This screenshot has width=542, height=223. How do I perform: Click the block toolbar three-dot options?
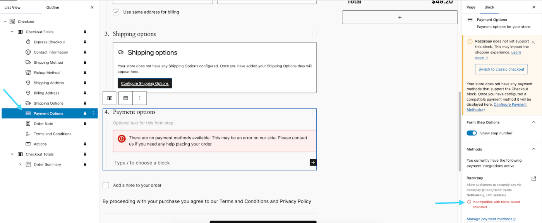tap(140, 98)
